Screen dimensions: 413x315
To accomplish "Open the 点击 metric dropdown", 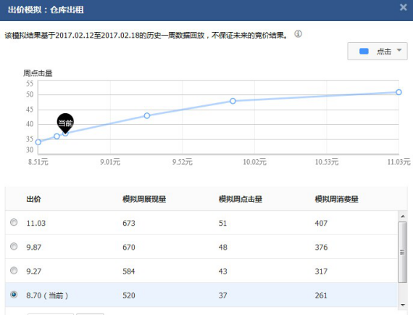I will (377, 52).
